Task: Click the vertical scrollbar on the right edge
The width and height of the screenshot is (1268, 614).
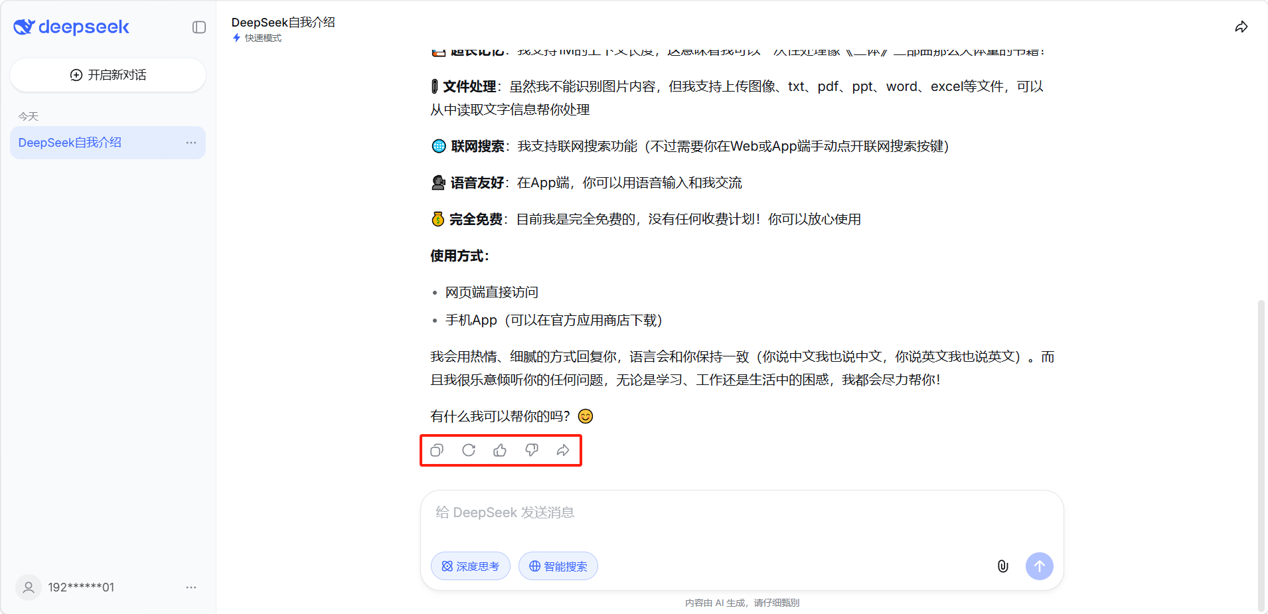Action: (x=1261, y=451)
